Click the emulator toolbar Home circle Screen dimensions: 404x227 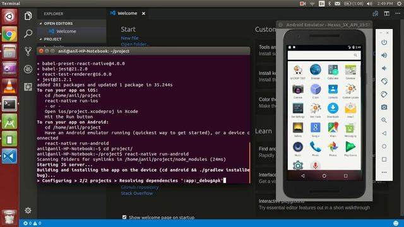[384, 146]
